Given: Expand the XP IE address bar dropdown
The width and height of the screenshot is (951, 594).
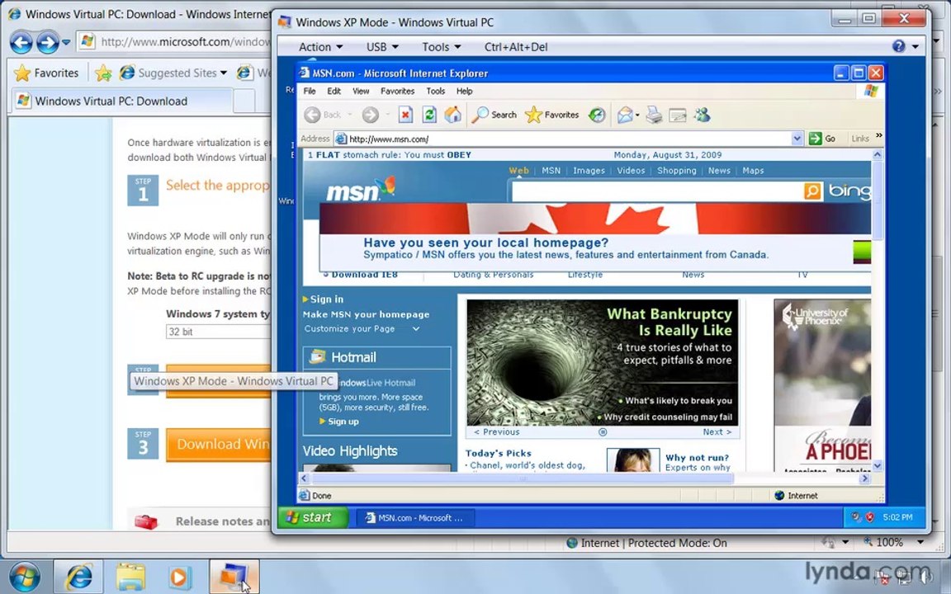Looking at the screenshot, I should (797, 139).
